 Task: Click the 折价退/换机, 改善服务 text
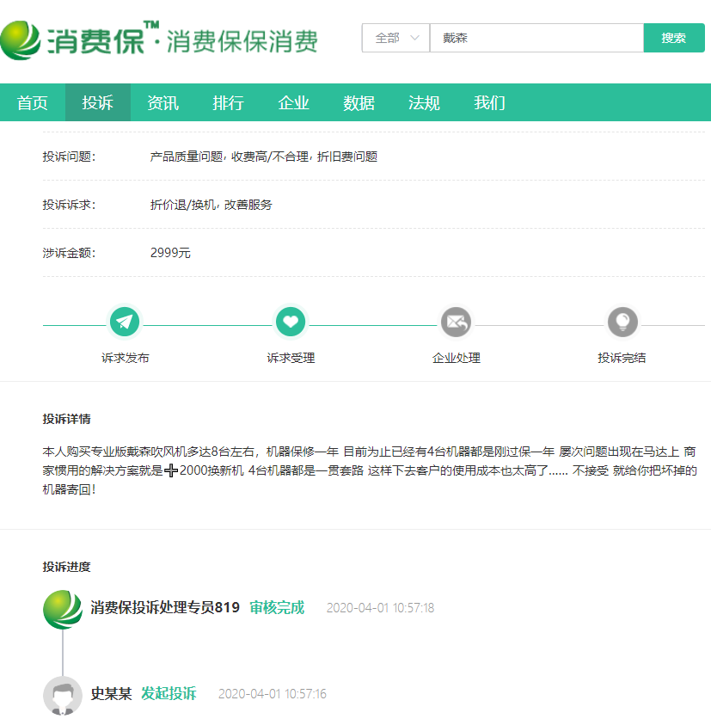pos(211,205)
